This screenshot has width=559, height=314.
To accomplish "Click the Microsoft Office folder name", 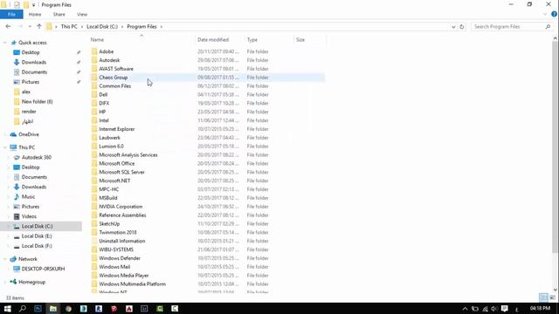I will coord(116,163).
